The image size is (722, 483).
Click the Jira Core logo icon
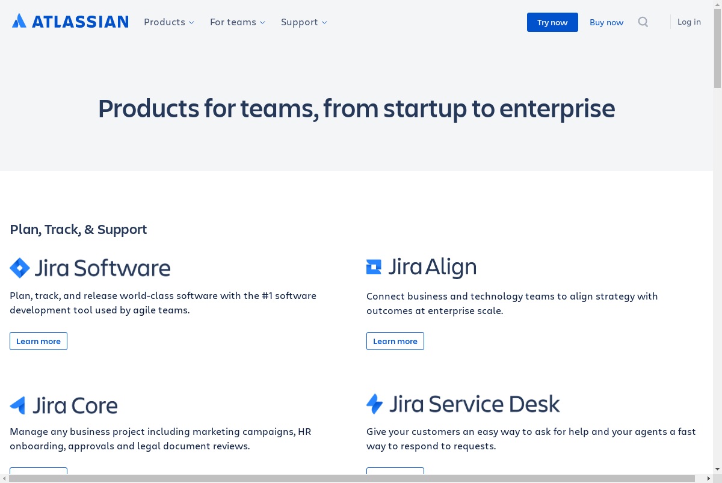[18, 405]
